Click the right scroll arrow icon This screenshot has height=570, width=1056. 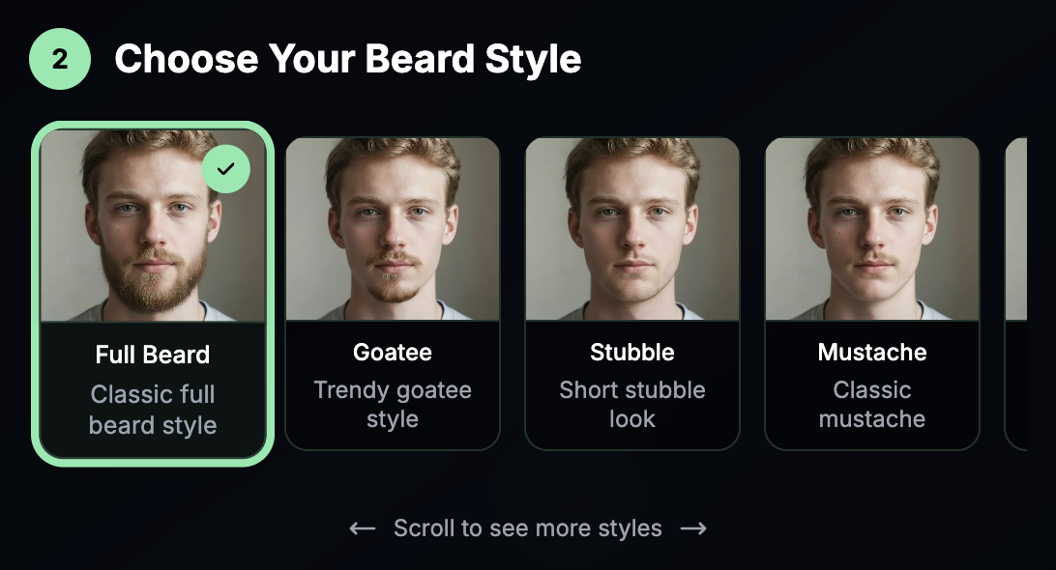pos(694,527)
